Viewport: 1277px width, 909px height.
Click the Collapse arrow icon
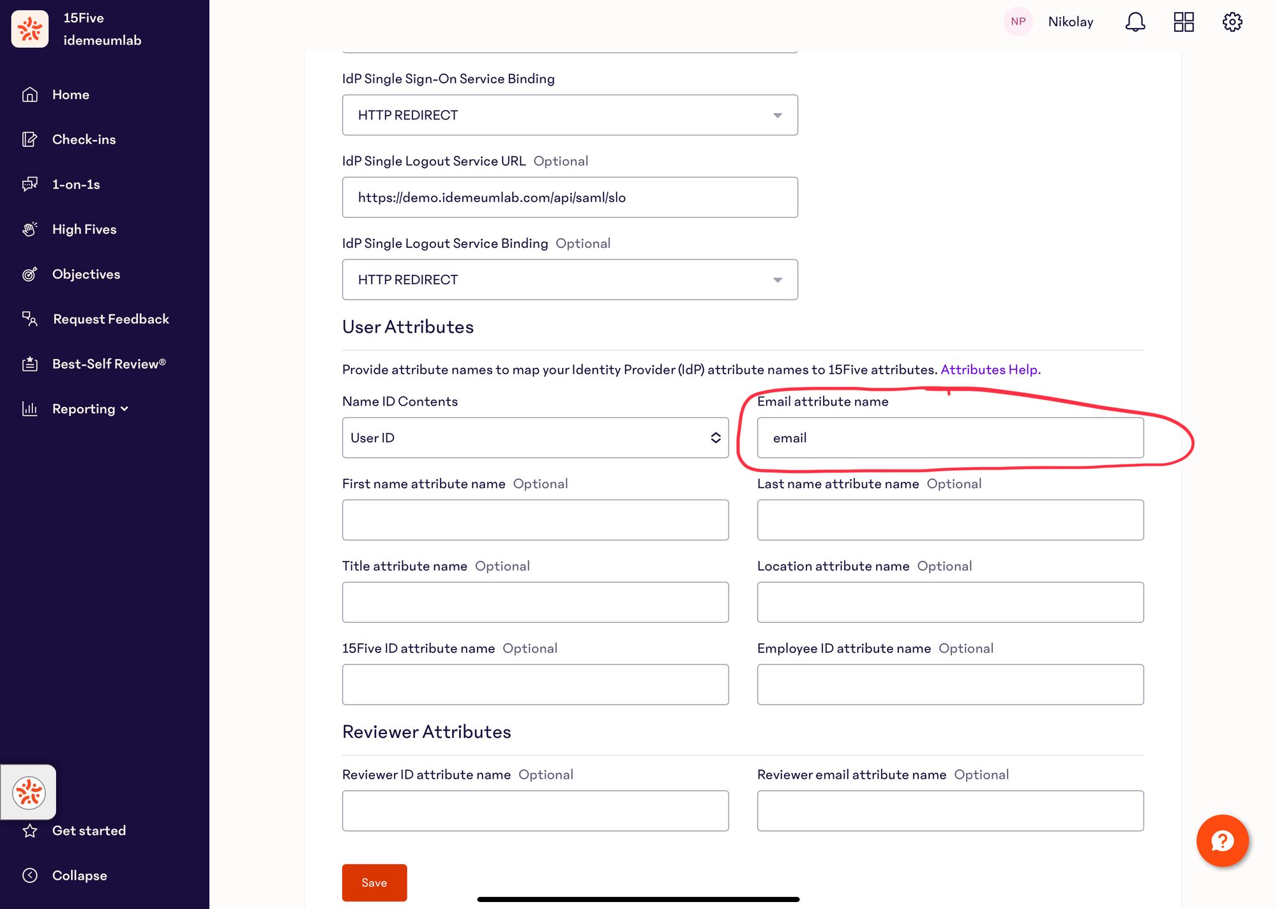click(x=29, y=875)
